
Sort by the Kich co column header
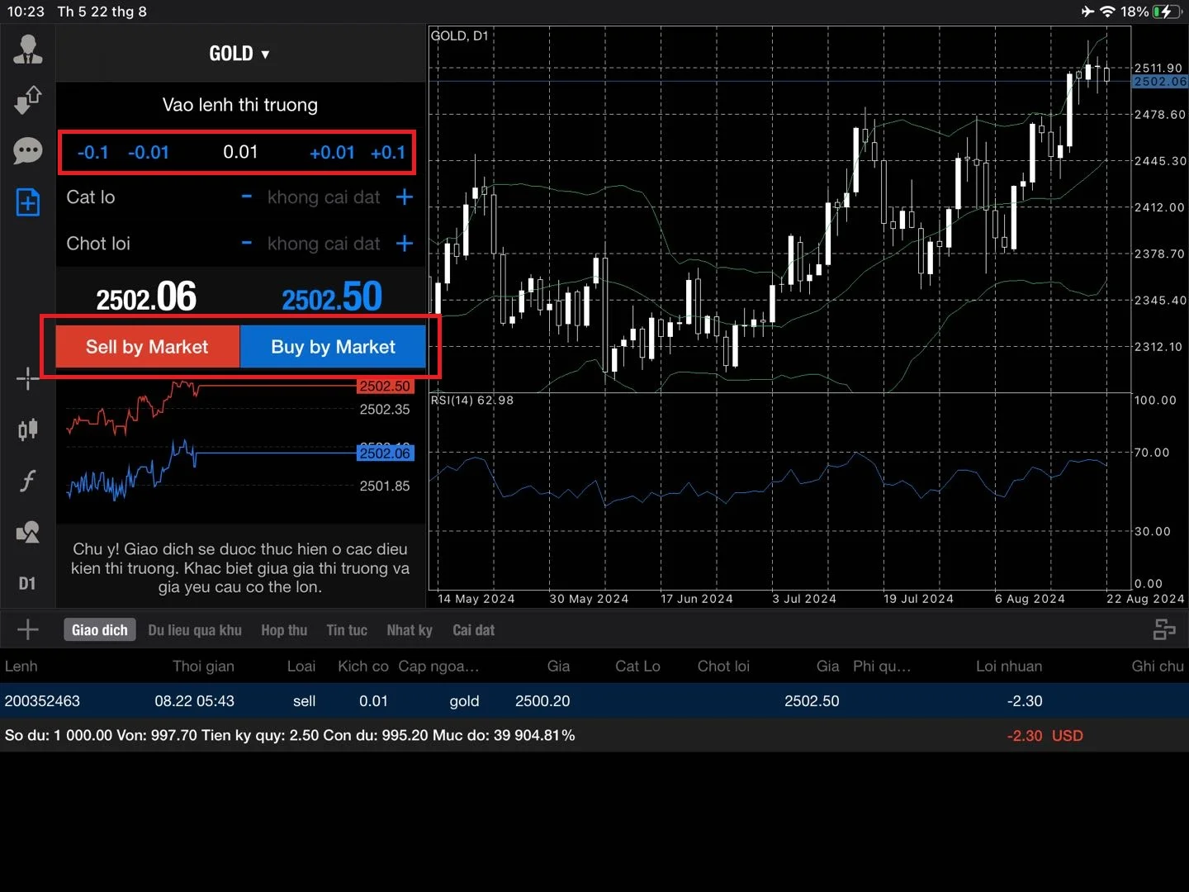pyautogui.click(x=362, y=667)
